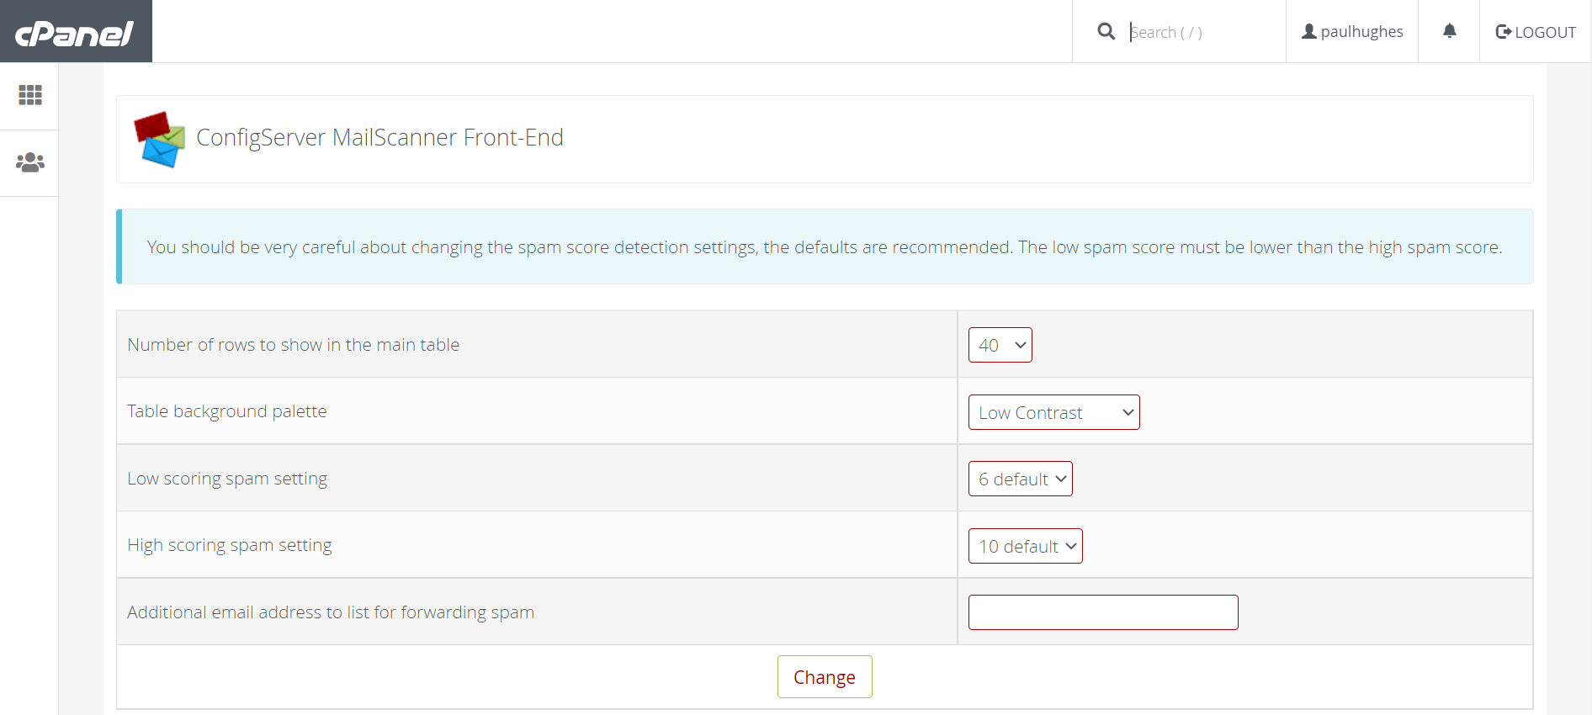Click the user profile icon beside paulhughes

click(1308, 31)
